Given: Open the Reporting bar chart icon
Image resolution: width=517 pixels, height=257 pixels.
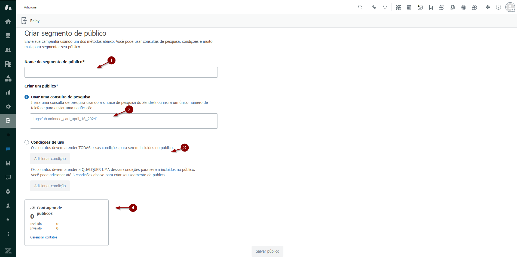Looking at the screenshot, I should click(x=8, y=92).
